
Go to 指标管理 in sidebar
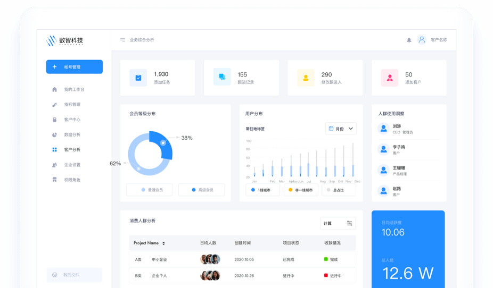pyautogui.click(x=72, y=105)
